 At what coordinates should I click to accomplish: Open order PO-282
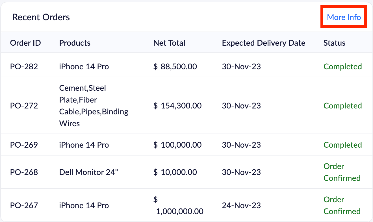click(x=24, y=67)
